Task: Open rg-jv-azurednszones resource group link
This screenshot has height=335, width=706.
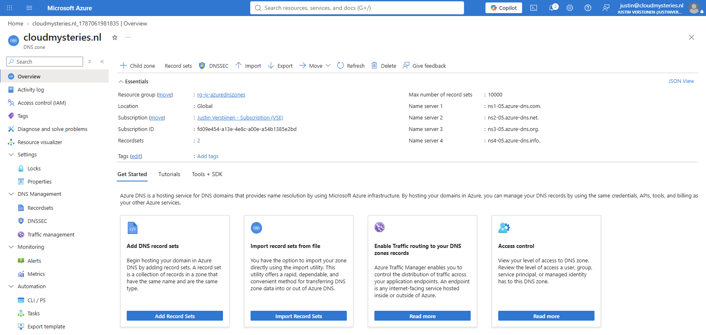Action: pos(221,95)
